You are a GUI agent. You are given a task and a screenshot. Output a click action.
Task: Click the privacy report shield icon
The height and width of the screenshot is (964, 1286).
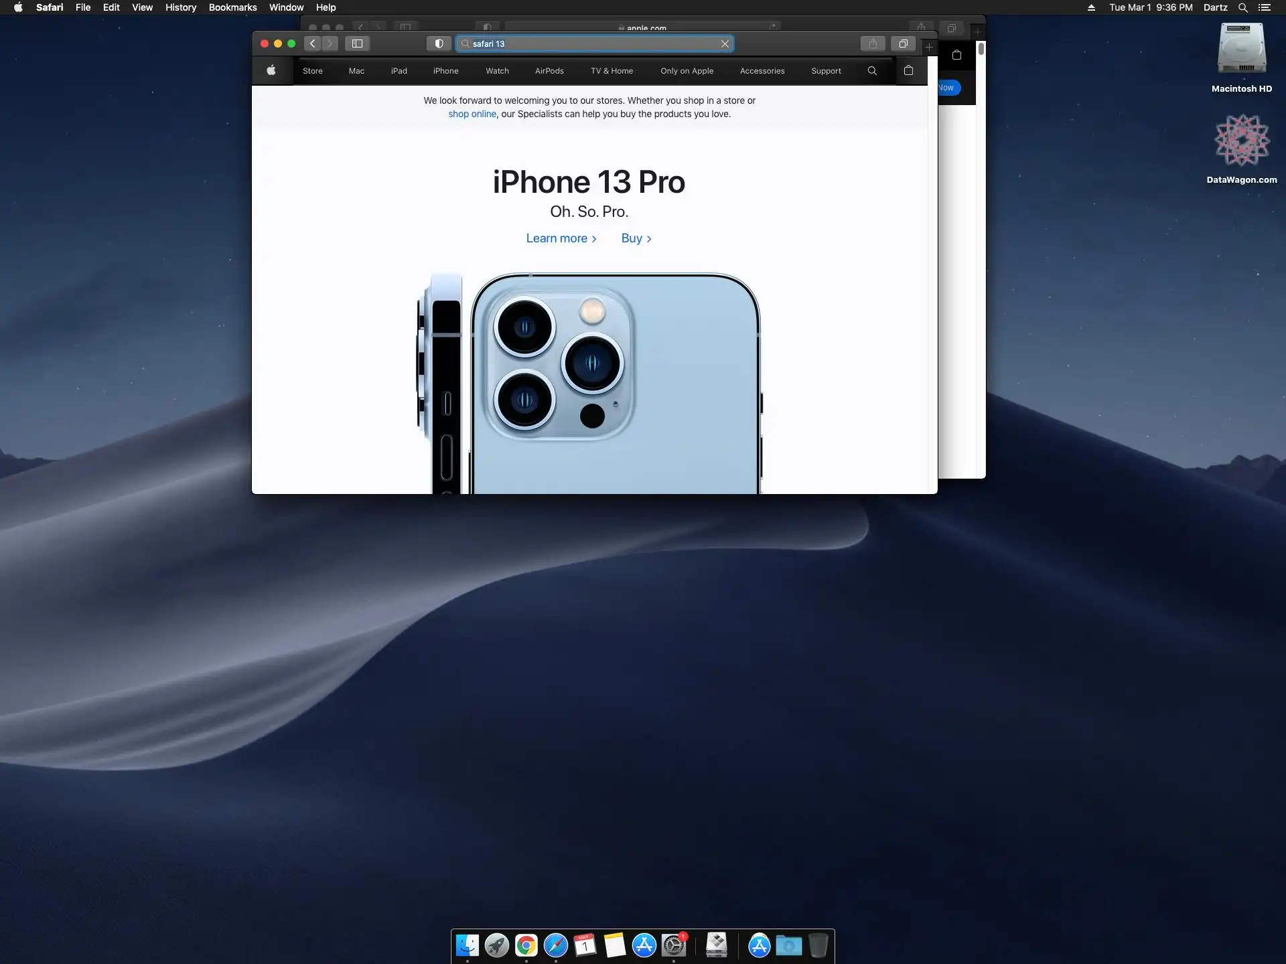(x=439, y=44)
